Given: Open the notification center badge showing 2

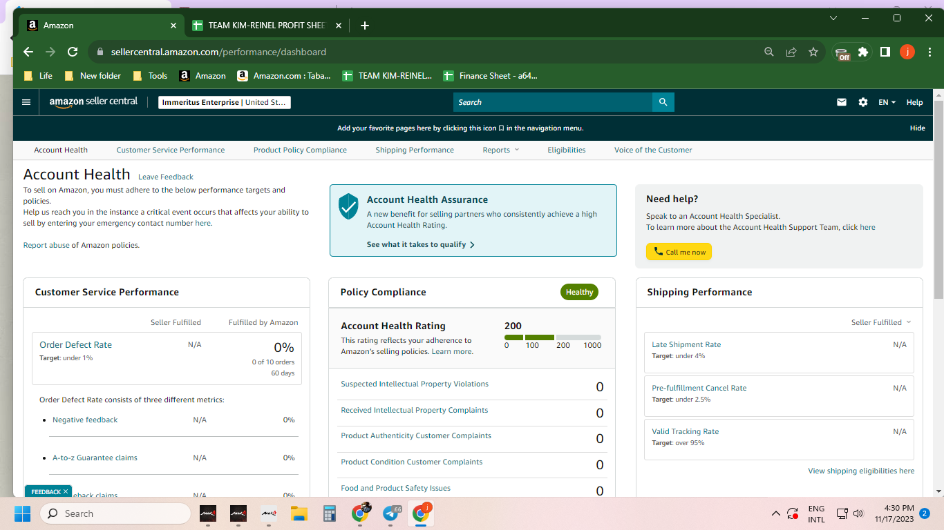Looking at the screenshot, I should pos(924,513).
